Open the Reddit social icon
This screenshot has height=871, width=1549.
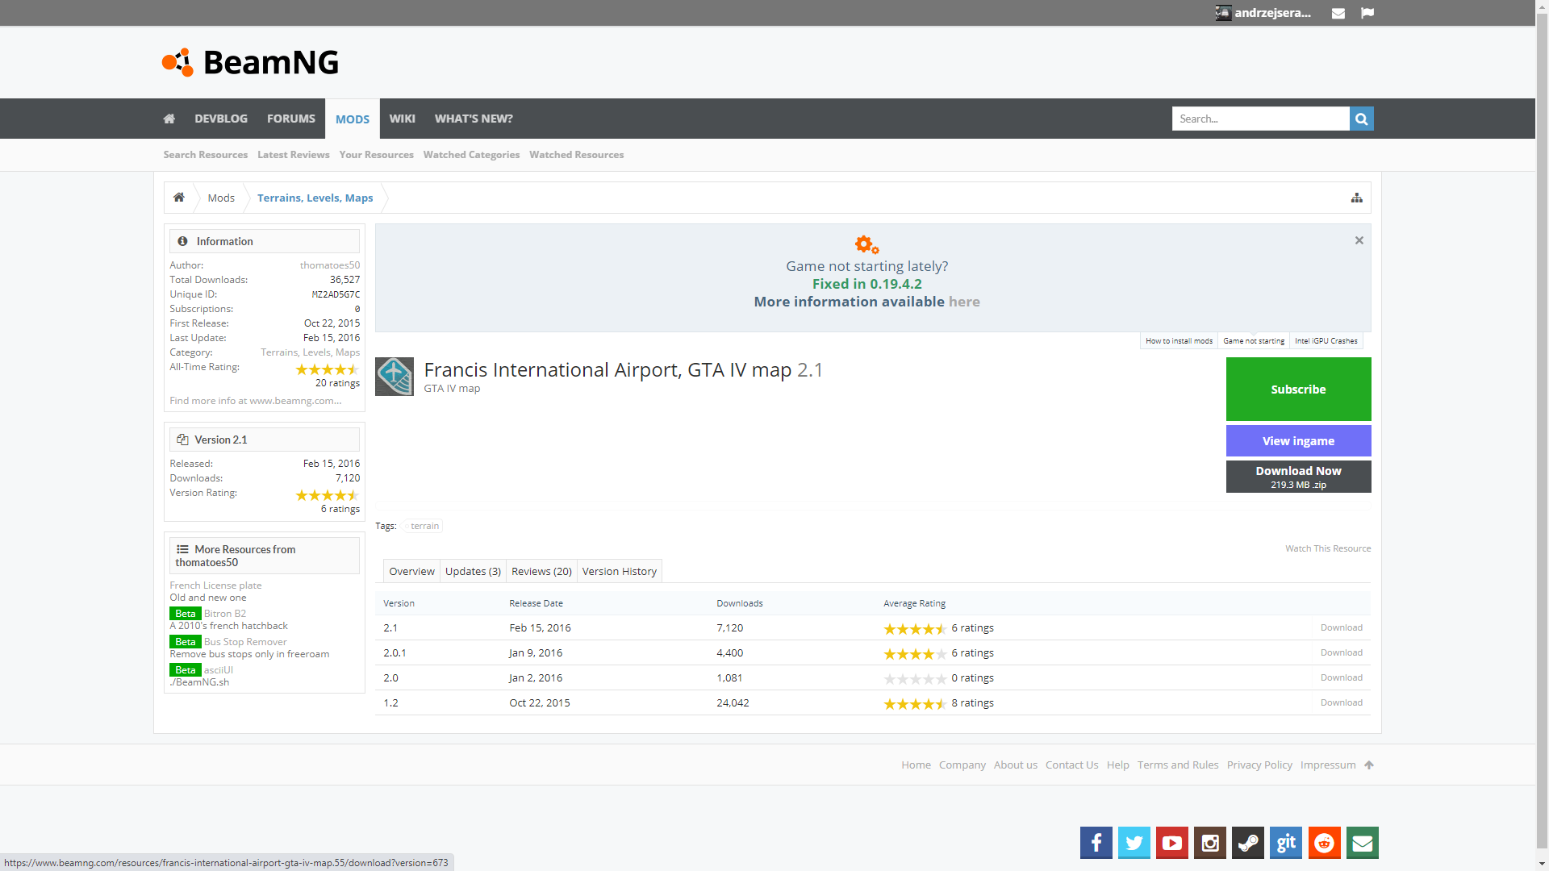click(1324, 843)
